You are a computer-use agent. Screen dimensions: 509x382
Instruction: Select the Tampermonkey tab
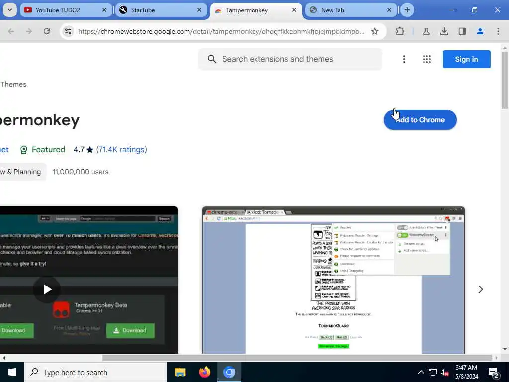point(256,10)
